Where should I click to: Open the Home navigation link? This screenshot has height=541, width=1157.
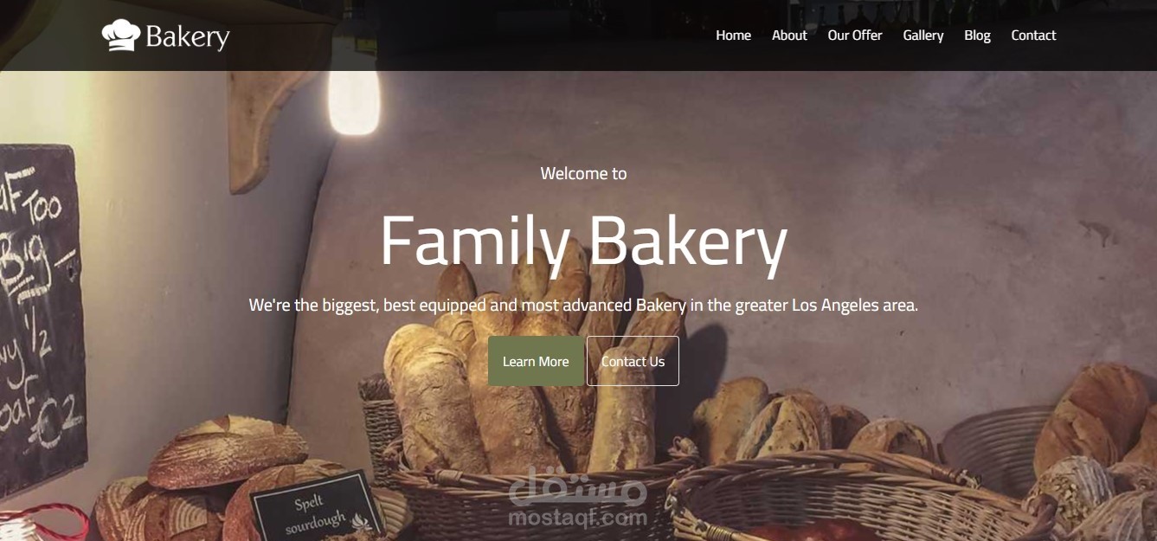coord(733,35)
